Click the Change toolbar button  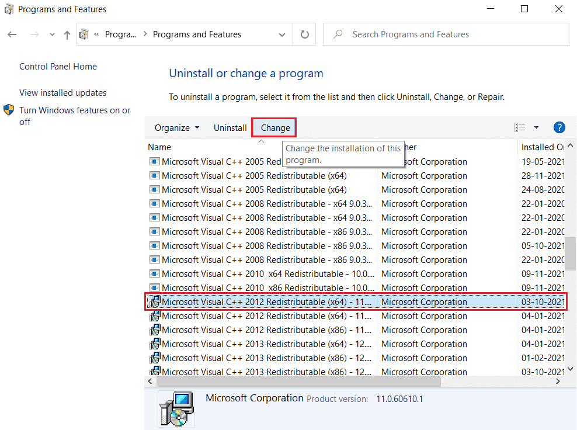pyautogui.click(x=275, y=128)
